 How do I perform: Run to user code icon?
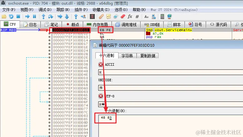83,17
